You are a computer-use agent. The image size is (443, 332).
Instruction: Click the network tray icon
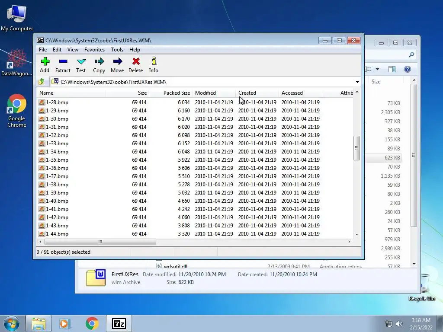pos(389,324)
